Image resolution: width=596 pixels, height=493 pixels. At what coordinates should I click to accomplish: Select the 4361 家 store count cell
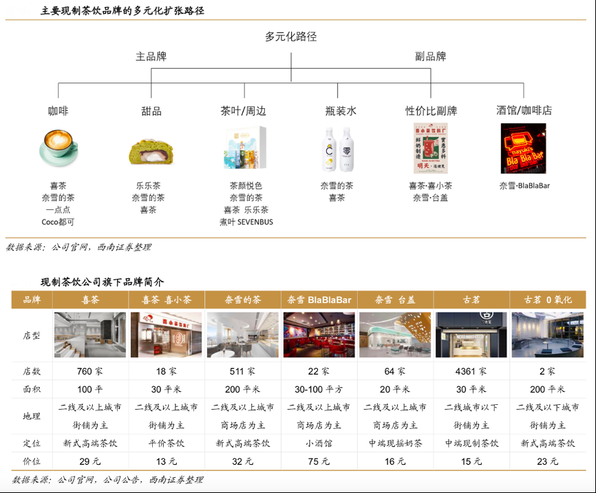click(x=471, y=372)
